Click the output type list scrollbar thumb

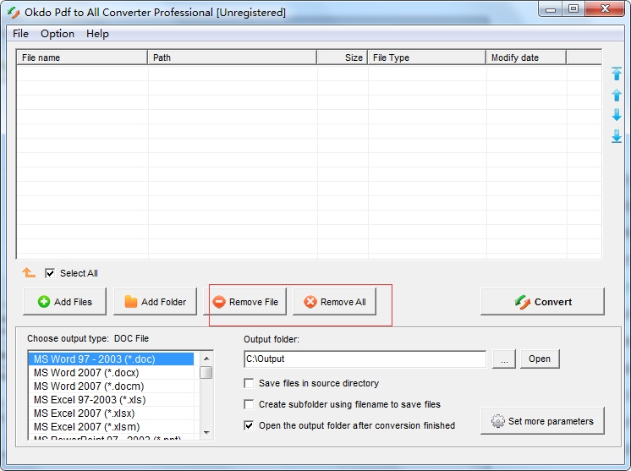point(206,372)
